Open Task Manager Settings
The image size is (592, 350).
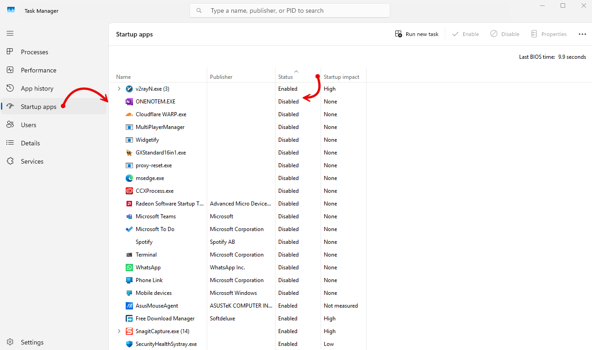pyautogui.click(x=32, y=342)
